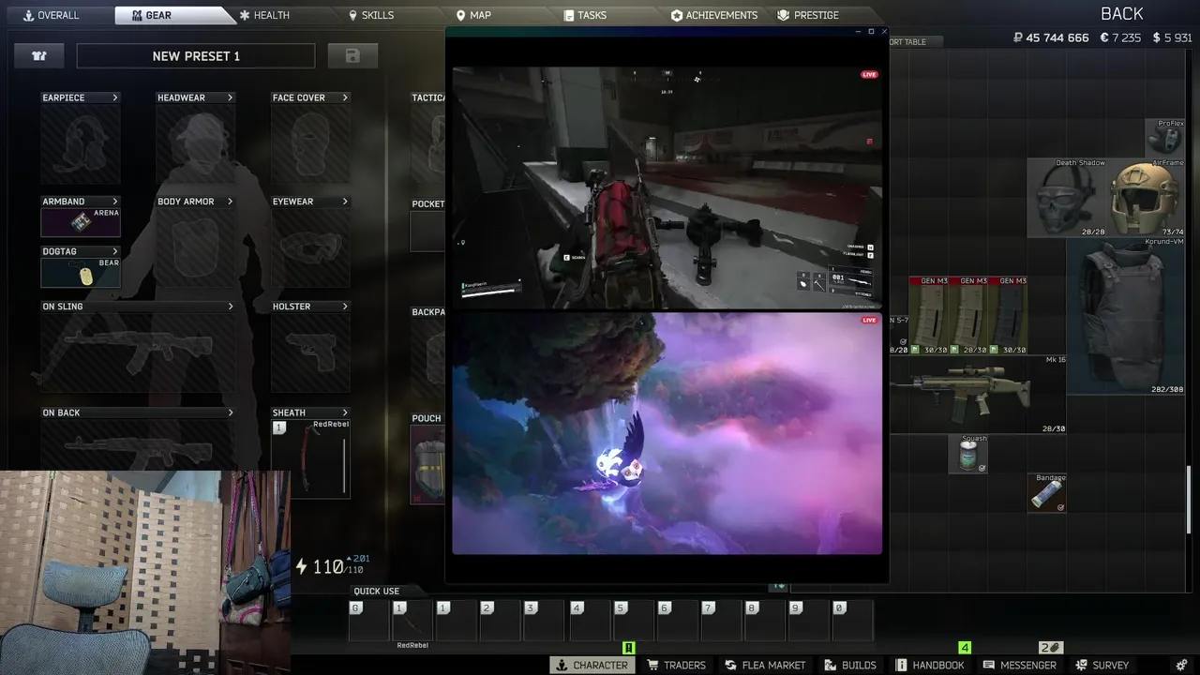This screenshot has height=675, width=1200.
Task: Select the Arena armband item
Action: pyautogui.click(x=81, y=222)
